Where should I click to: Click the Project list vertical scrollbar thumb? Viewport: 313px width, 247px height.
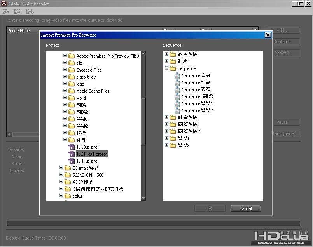click(143, 122)
